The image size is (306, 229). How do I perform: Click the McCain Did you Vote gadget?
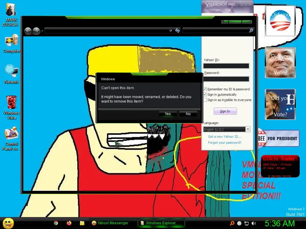280,63
